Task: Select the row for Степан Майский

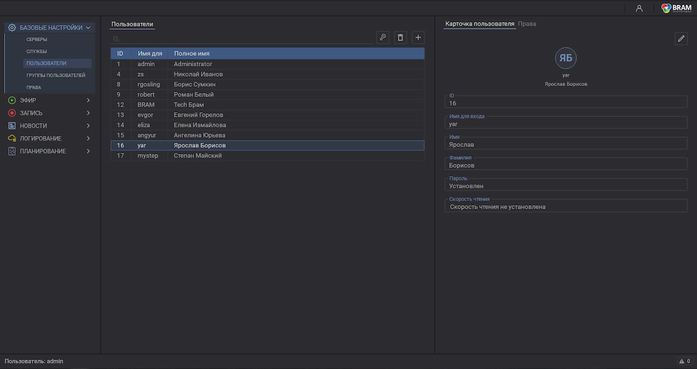Action: coord(267,156)
